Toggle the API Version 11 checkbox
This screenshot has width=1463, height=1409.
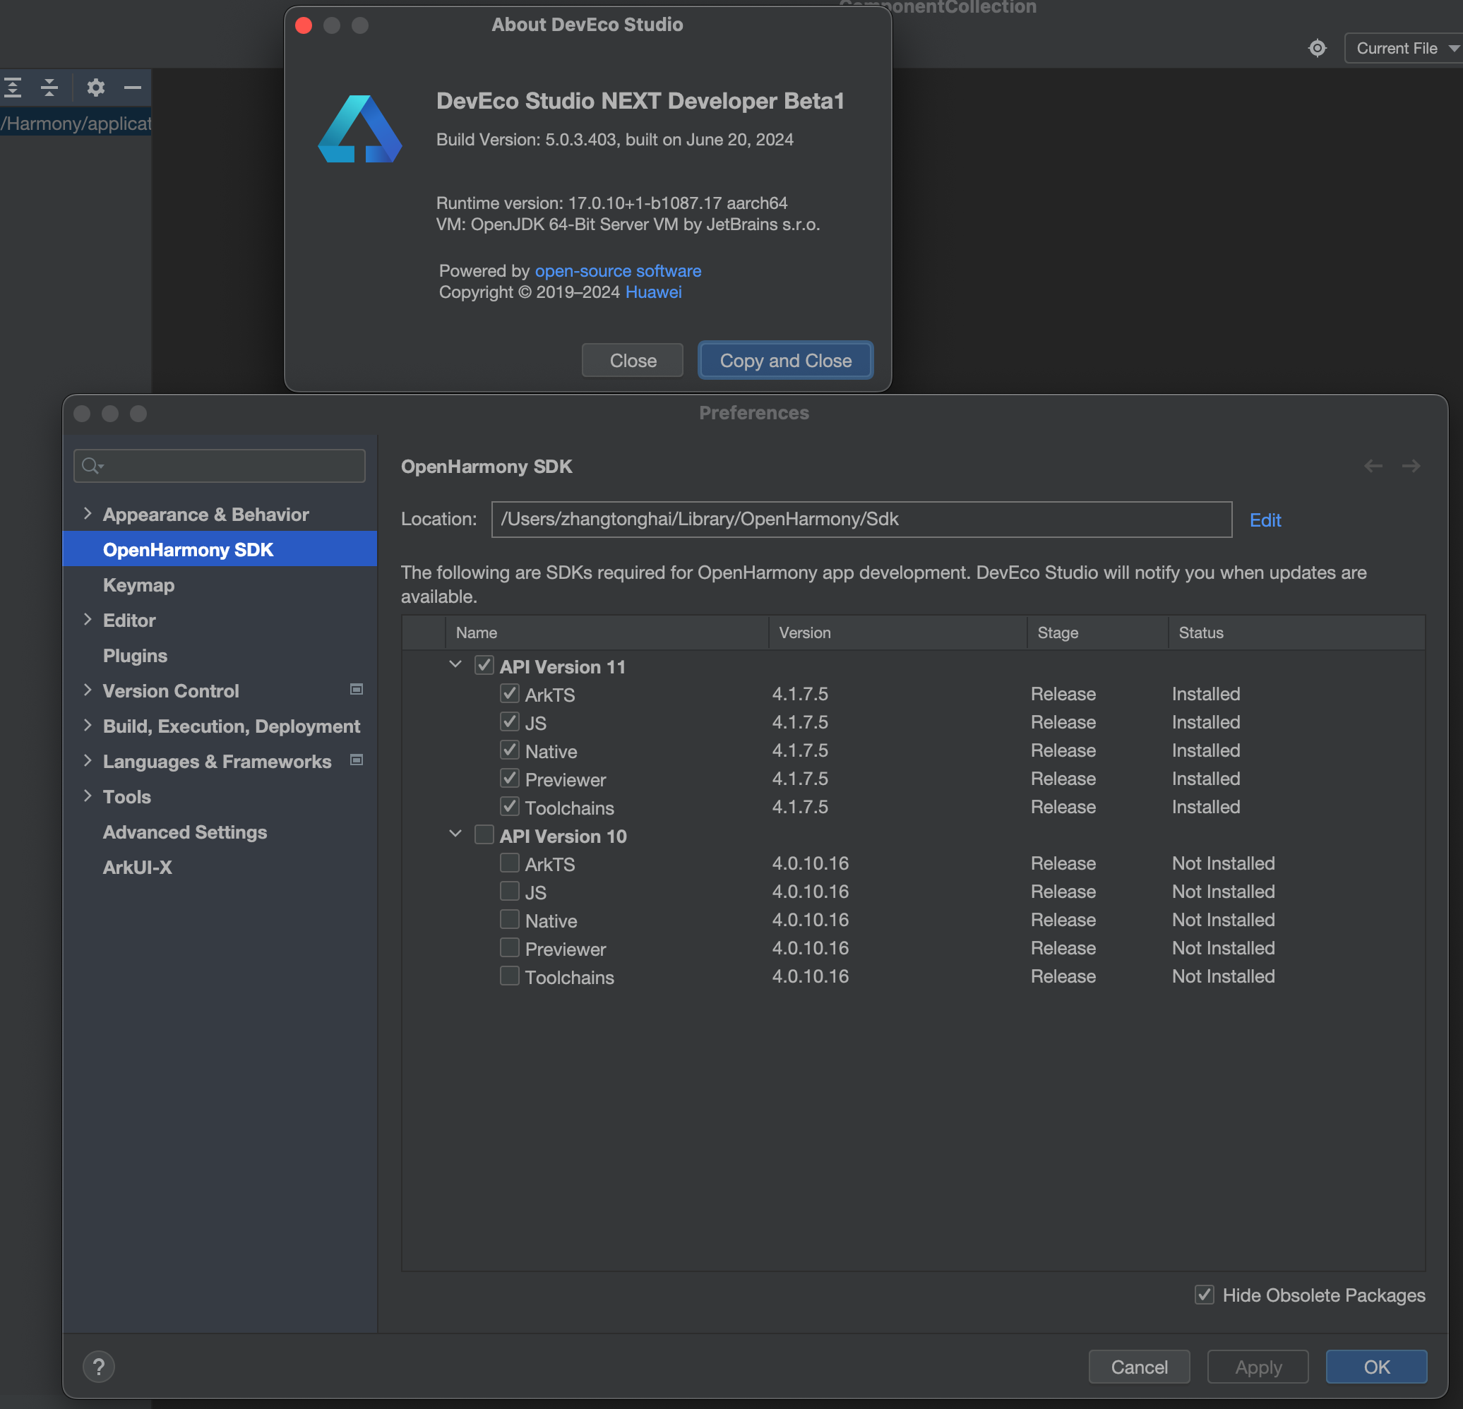[484, 665]
